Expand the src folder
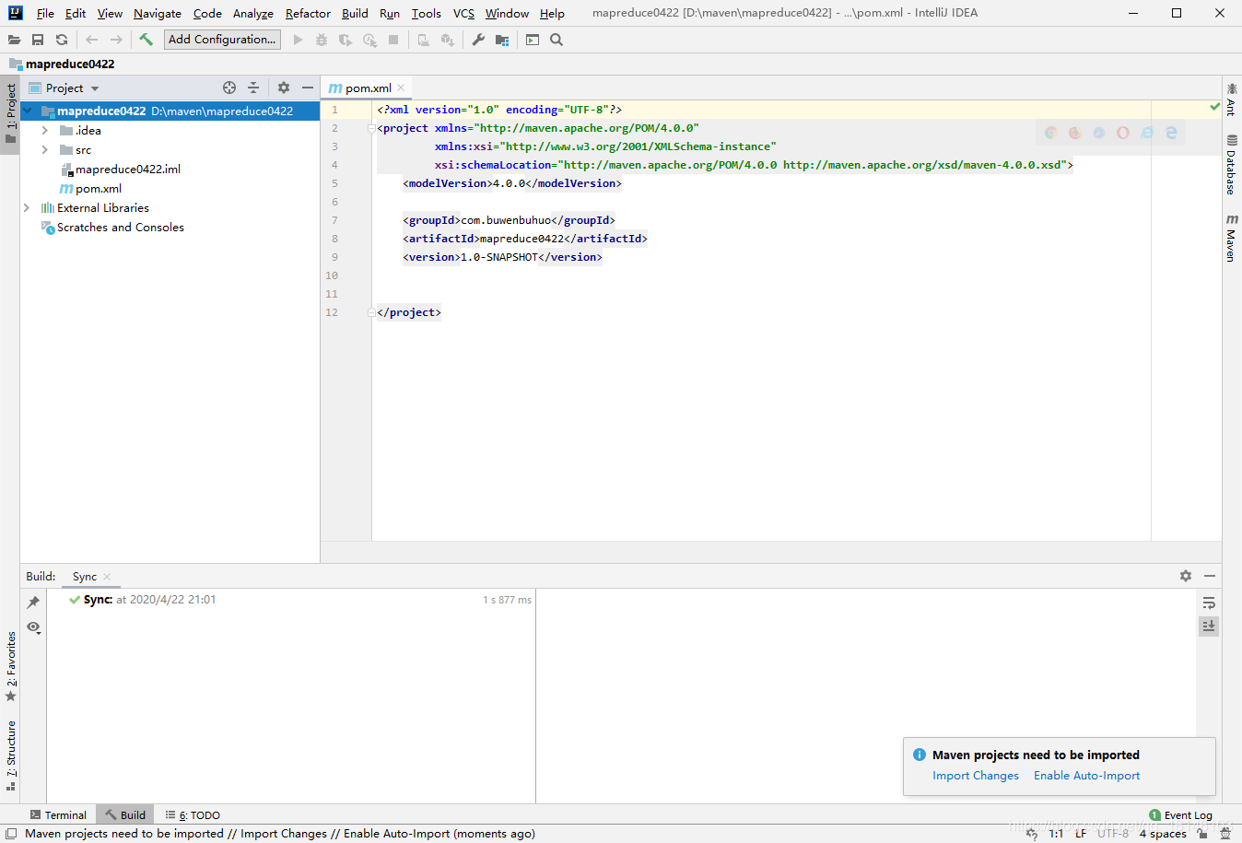 [44, 150]
